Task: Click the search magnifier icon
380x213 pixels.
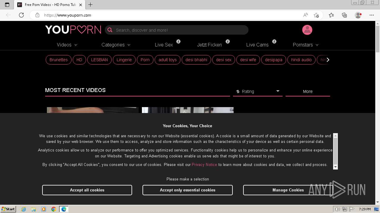Action: (x=110, y=30)
